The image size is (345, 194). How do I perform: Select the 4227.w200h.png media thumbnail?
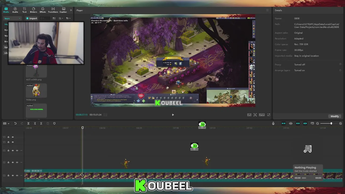(x=36, y=71)
